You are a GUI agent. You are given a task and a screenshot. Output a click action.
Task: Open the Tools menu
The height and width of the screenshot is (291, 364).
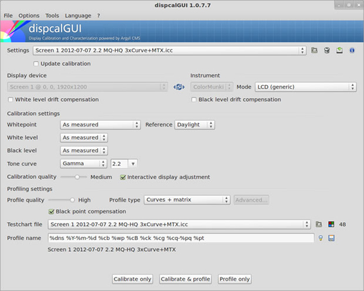coord(52,15)
